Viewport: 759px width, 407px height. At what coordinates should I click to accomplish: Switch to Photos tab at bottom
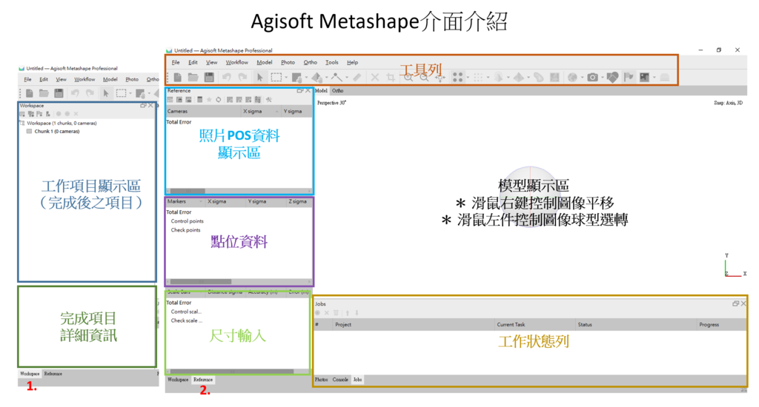click(x=322, y=380)
